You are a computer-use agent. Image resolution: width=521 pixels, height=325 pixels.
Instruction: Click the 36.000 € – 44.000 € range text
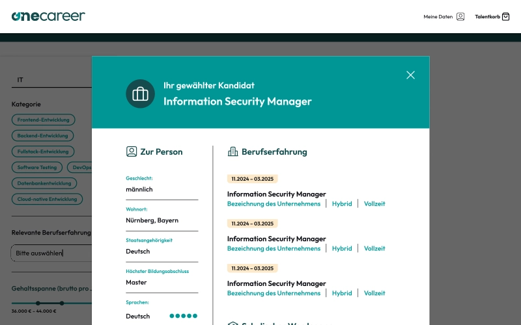click(x=34, y=311)
